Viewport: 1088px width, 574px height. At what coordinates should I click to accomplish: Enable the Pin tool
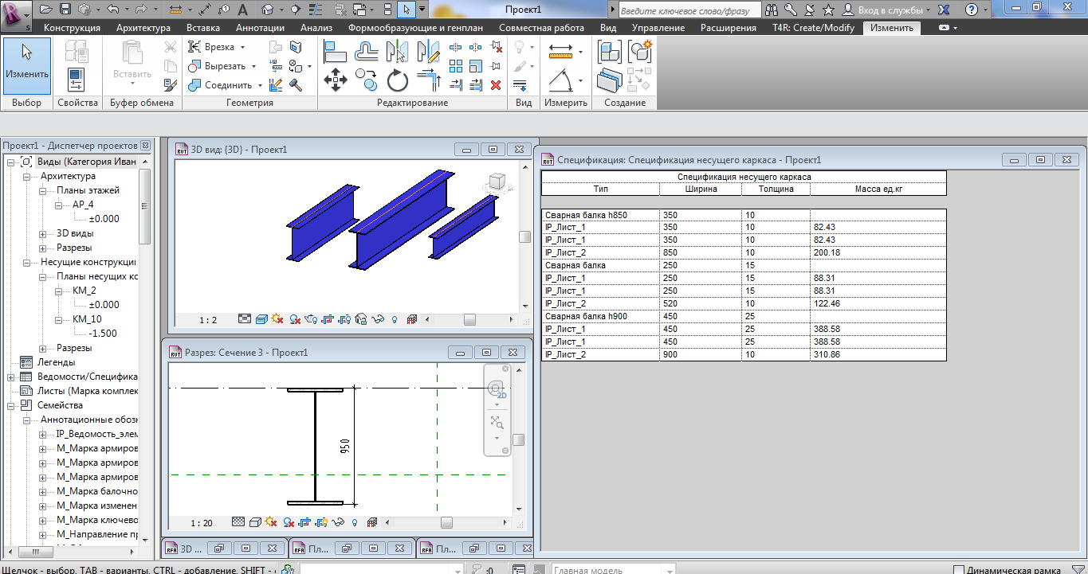[x=497, y=64]
